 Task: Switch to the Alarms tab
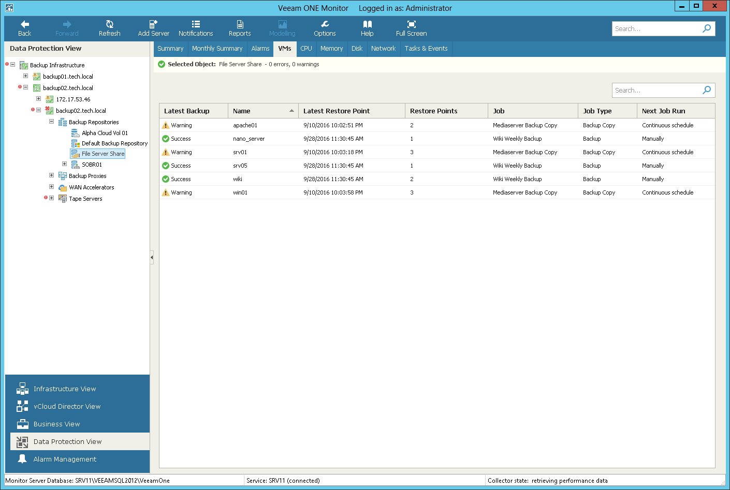tap(260, 49)
